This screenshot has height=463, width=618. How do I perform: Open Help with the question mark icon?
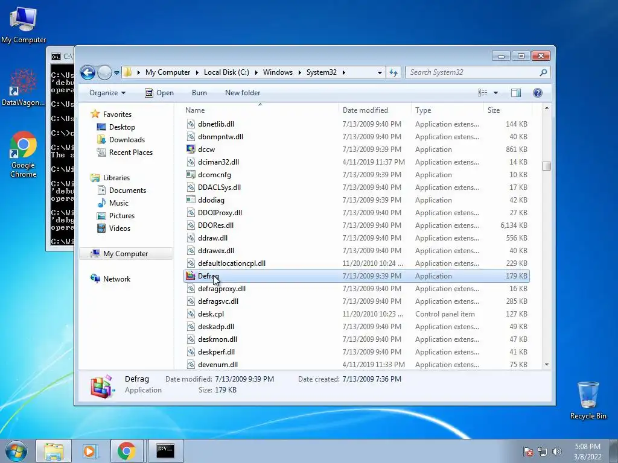coord(538,93)
